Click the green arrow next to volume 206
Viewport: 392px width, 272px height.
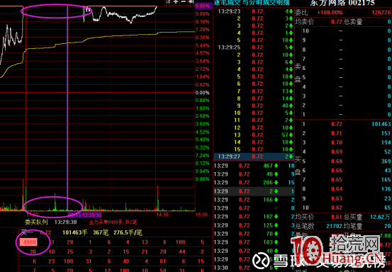pos(276,183)
